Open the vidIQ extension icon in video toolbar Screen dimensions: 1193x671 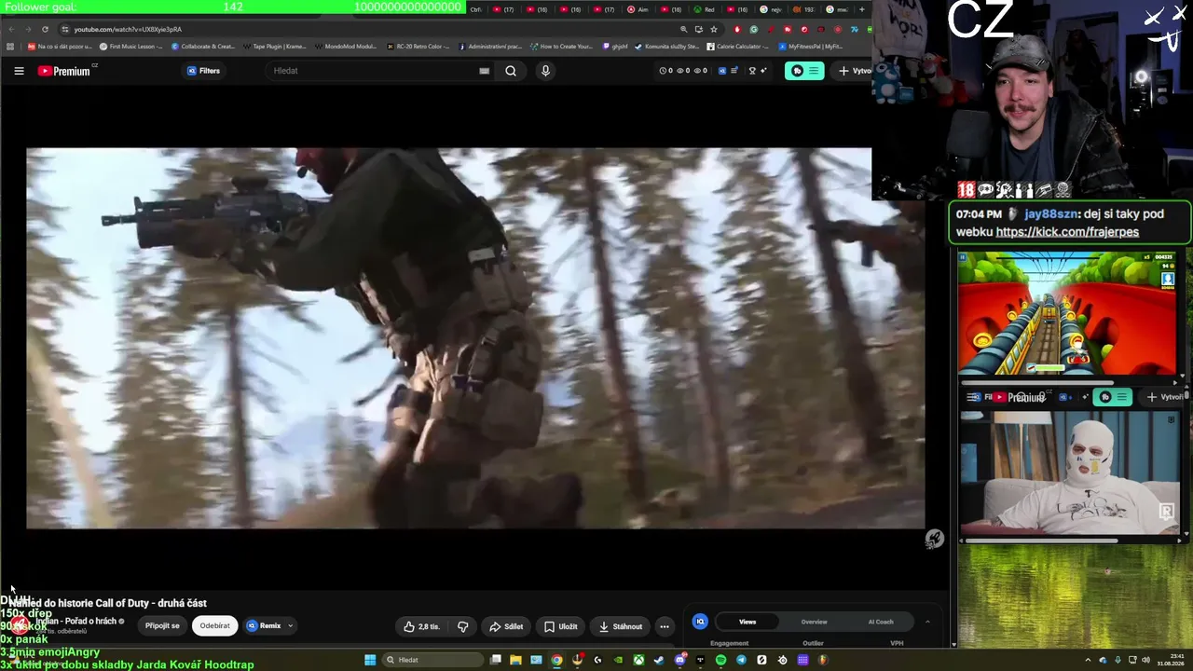point(721,71)
